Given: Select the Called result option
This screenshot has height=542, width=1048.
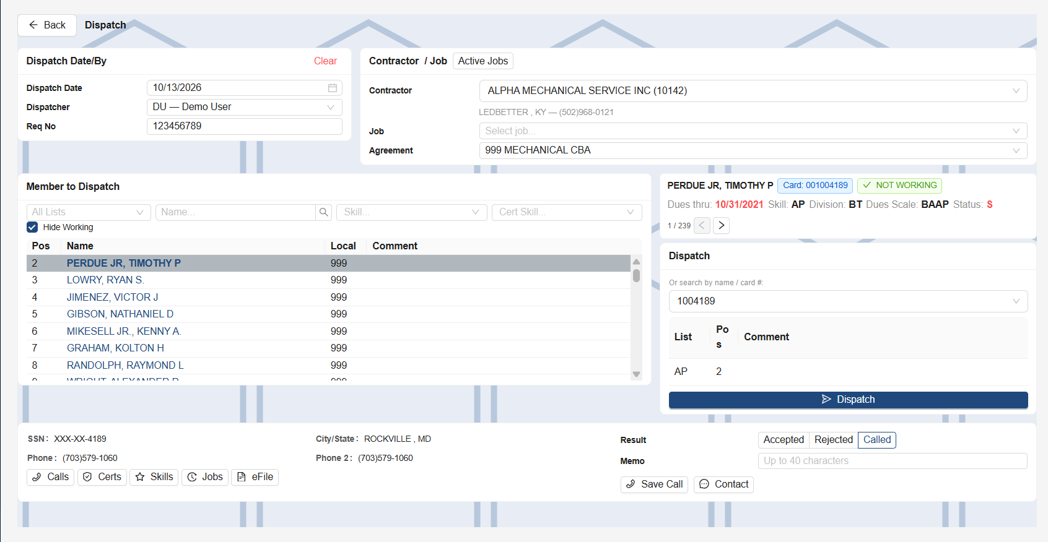Looking at the screenshot, I should click(877, 440).
